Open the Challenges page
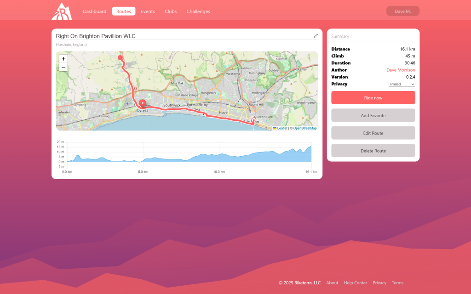The image size is (471, 294). tap(198, 11)
